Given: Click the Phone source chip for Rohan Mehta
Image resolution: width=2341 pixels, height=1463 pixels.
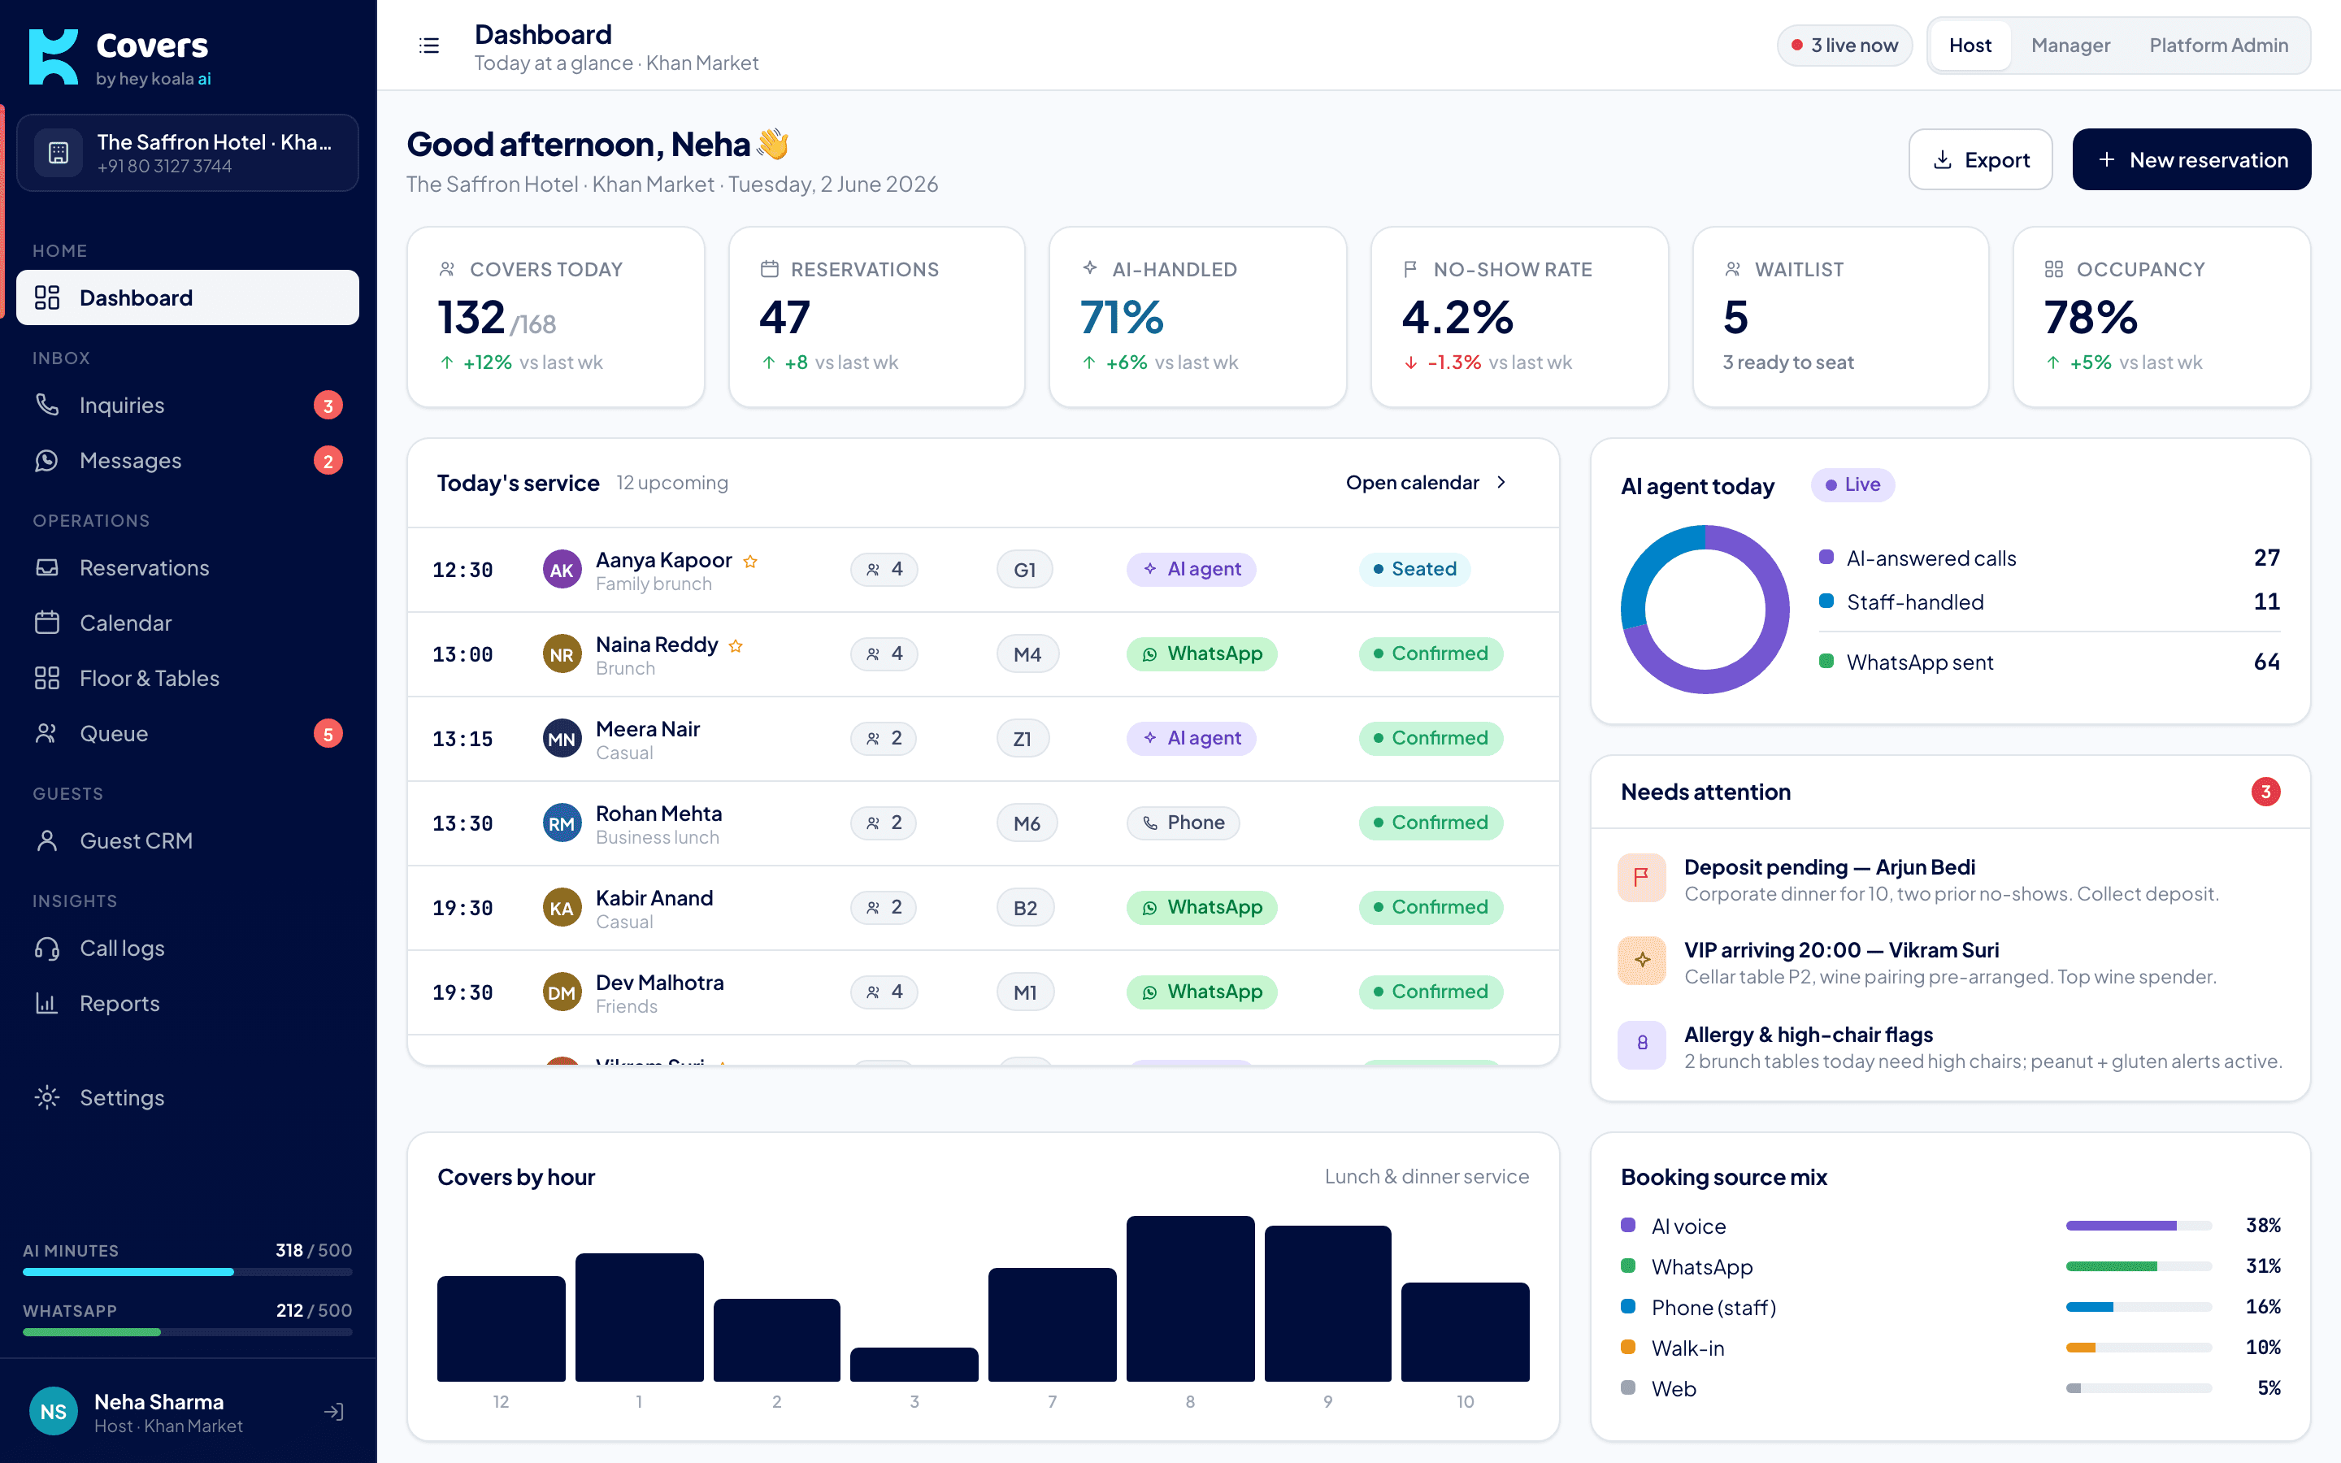Looking at the screenshot, I should [1182, 823].
